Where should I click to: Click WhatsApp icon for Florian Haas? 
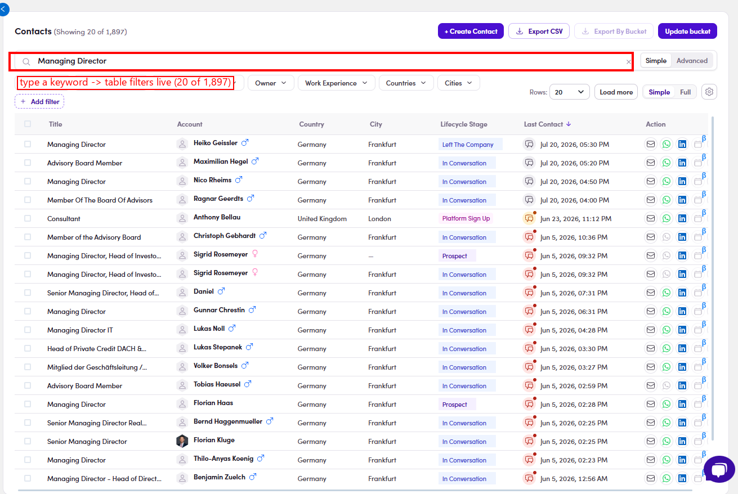click(667, 404)
